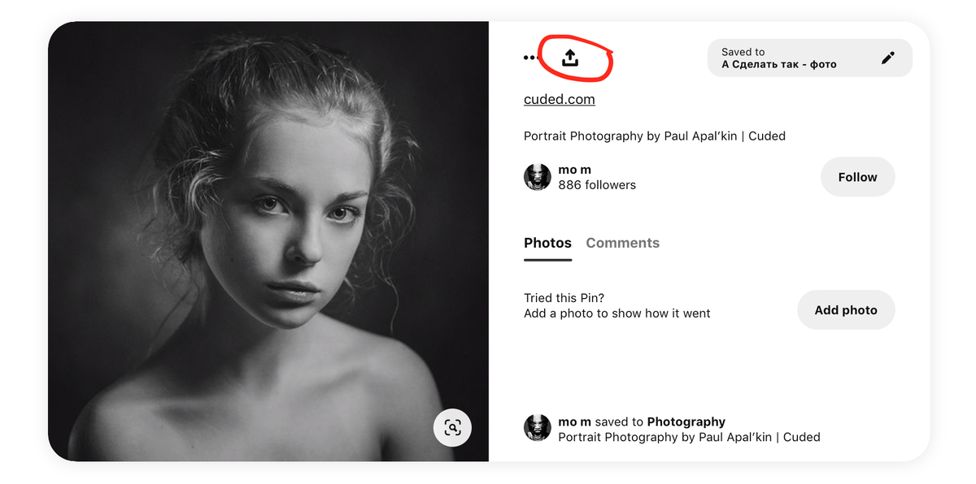Click the pin title under cuded.com
Viewport: 976px width, 484px height.
[x=654, y=136]
